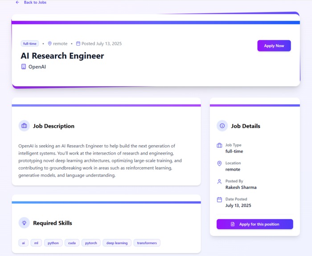Click the OpenAI company name
Viewport: 312px width, 256px height.
(x=37, y=67)
